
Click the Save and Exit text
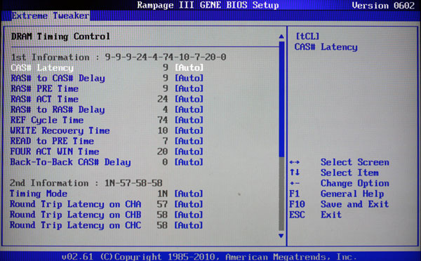pos(354,204)
